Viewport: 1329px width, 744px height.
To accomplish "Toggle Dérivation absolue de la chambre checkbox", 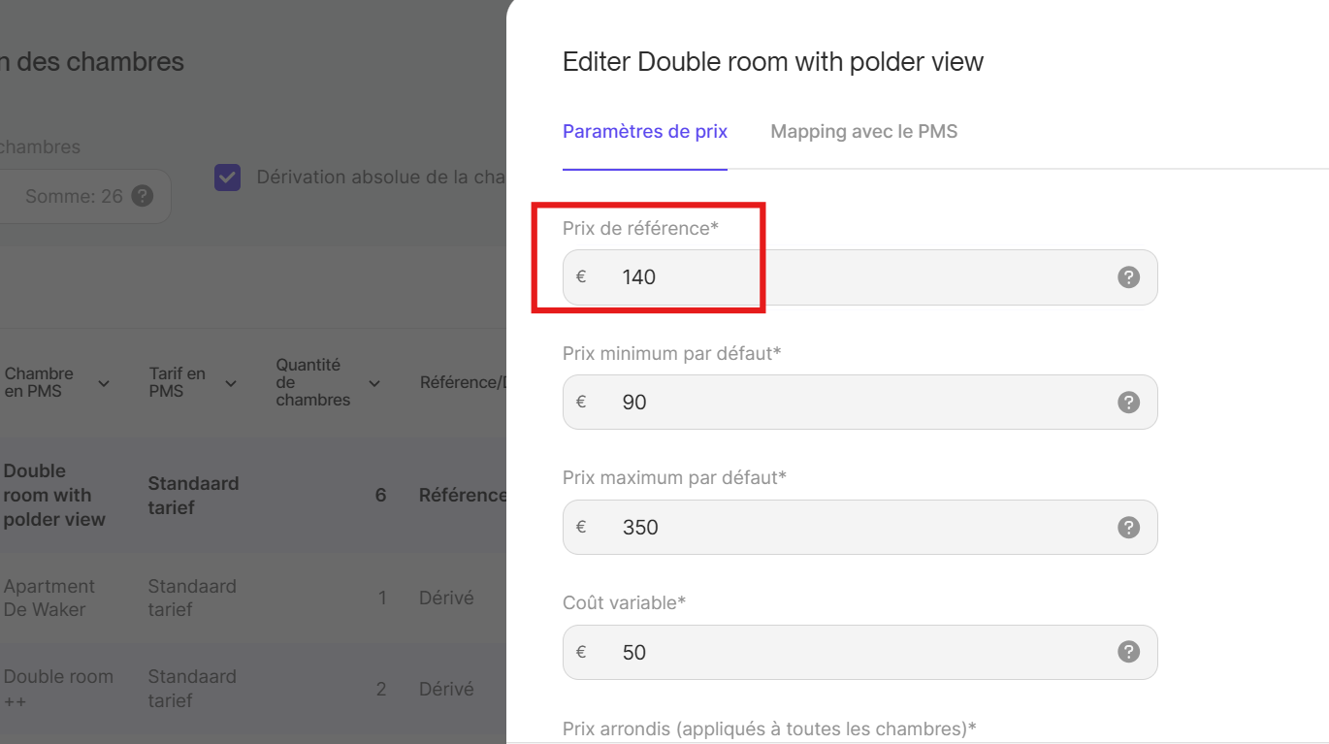I will [x=228, y=178].
